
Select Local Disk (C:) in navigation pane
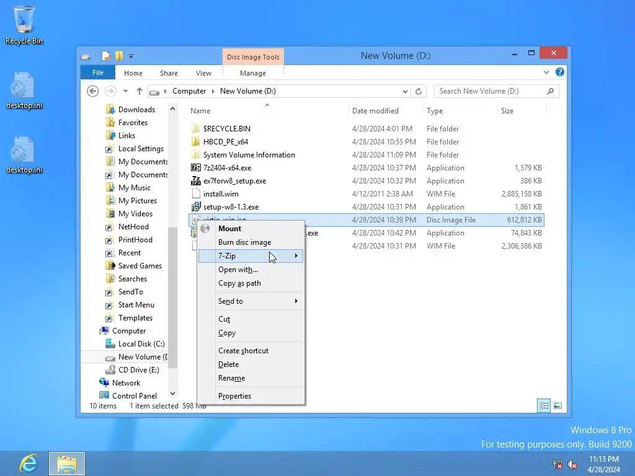point(141,344)
